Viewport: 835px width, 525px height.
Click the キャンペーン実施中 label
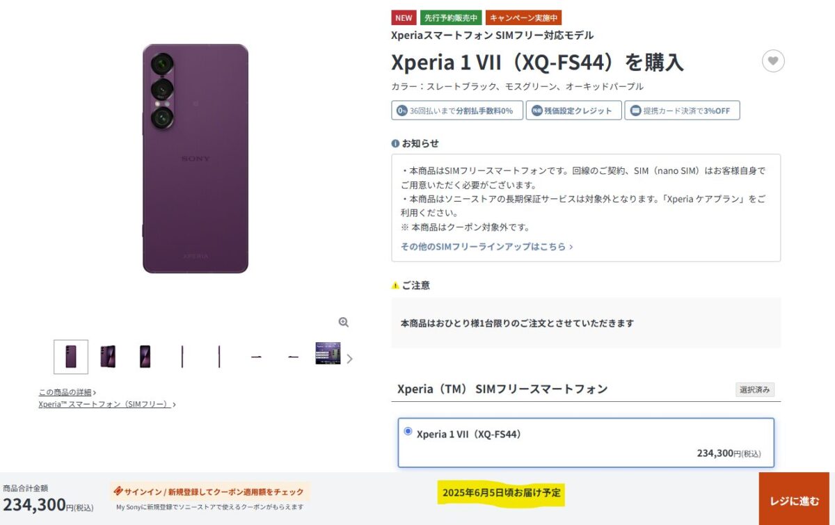[x=523, y=18]
